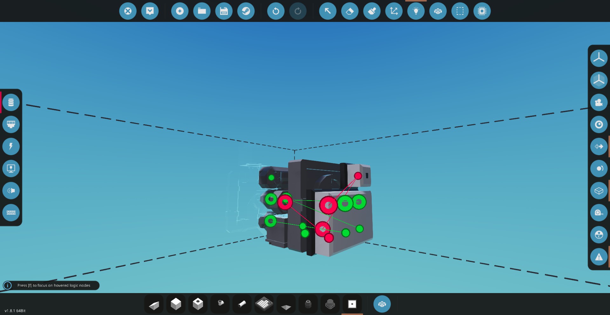Open the microcontroller chip tool
Screen dimensions: 610x315
click(482, 11)
